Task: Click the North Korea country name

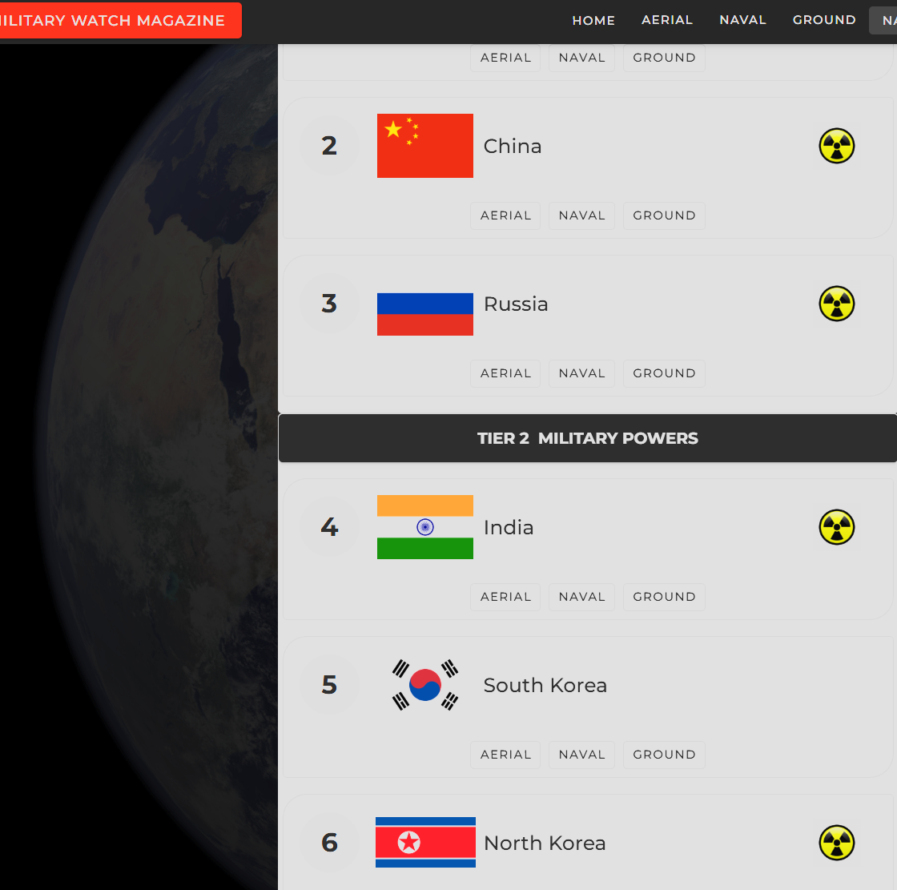Action: coord(545,843)
